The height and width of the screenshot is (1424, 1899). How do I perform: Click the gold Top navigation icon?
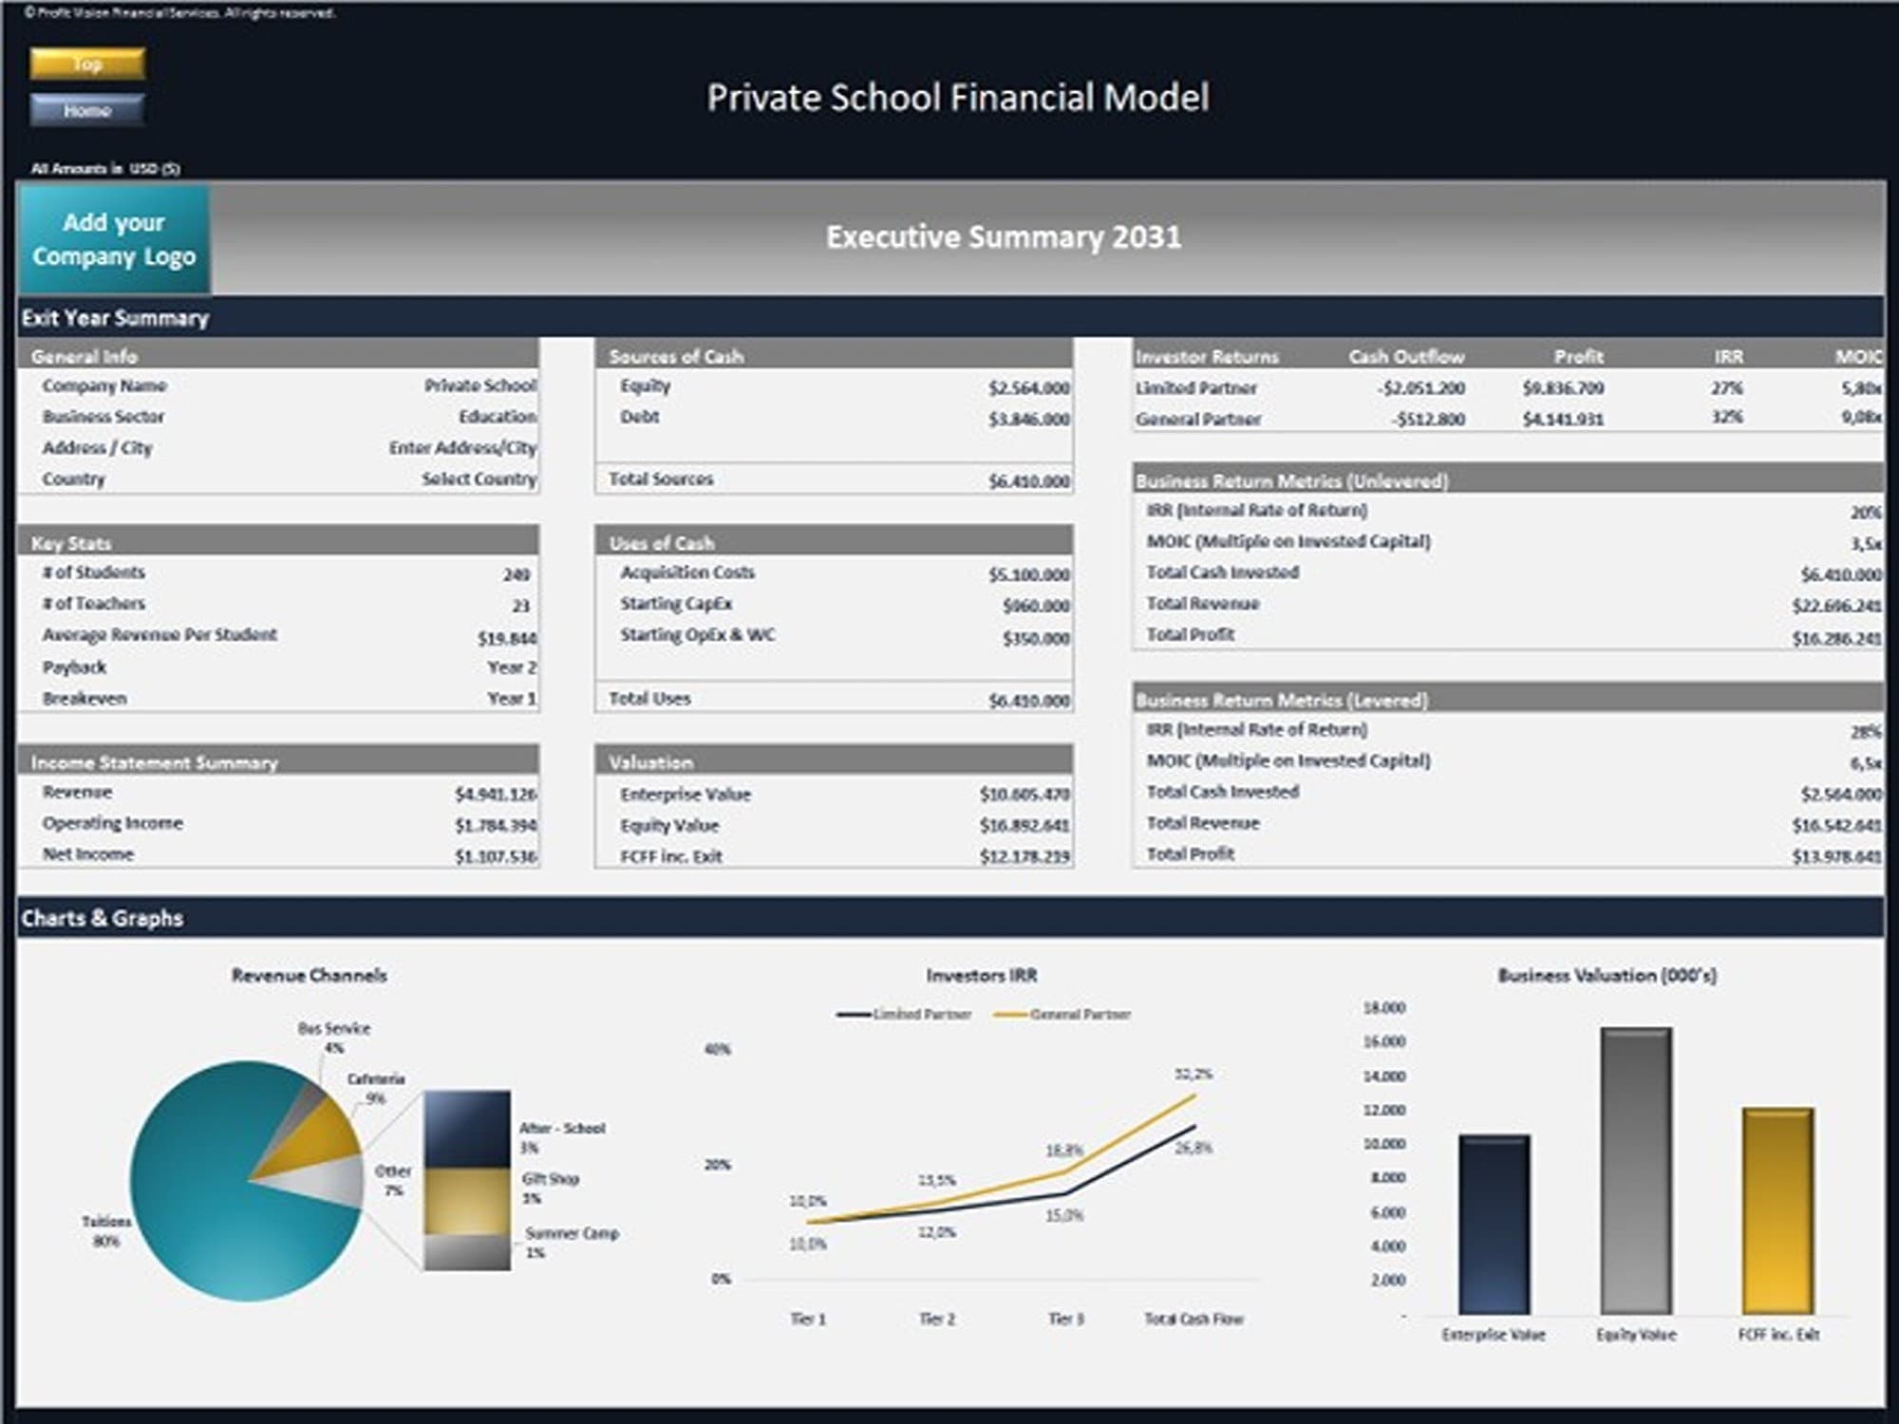pos(89,63)
